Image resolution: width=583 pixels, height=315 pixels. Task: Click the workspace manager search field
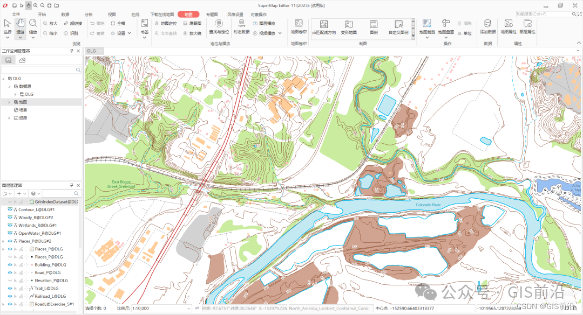click(41, 70)
